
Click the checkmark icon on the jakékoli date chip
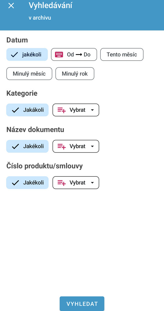click(x=15, y=54)
